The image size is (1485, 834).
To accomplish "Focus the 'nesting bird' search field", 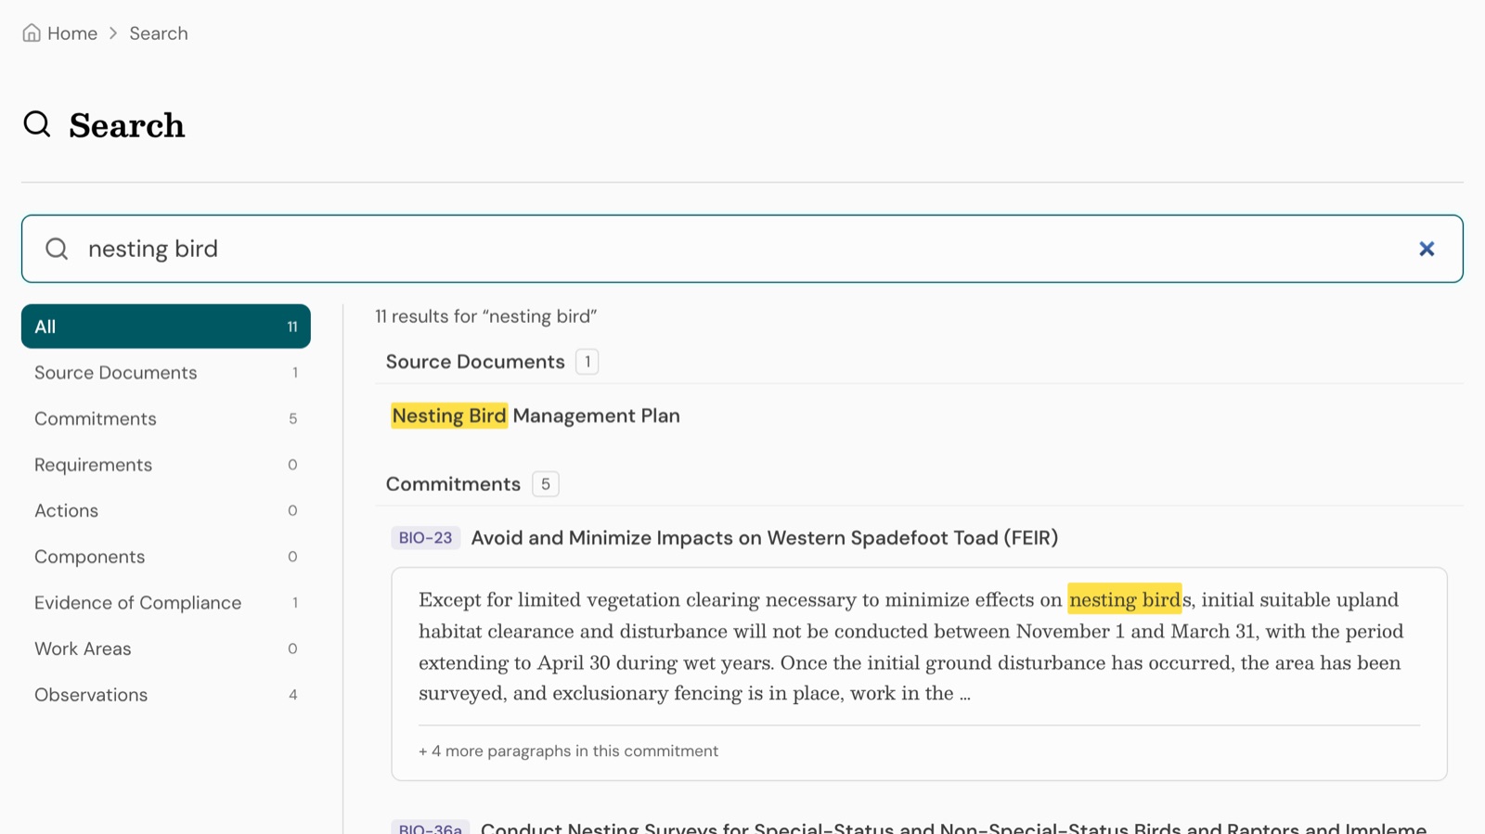I will click(x=742, y=249).
